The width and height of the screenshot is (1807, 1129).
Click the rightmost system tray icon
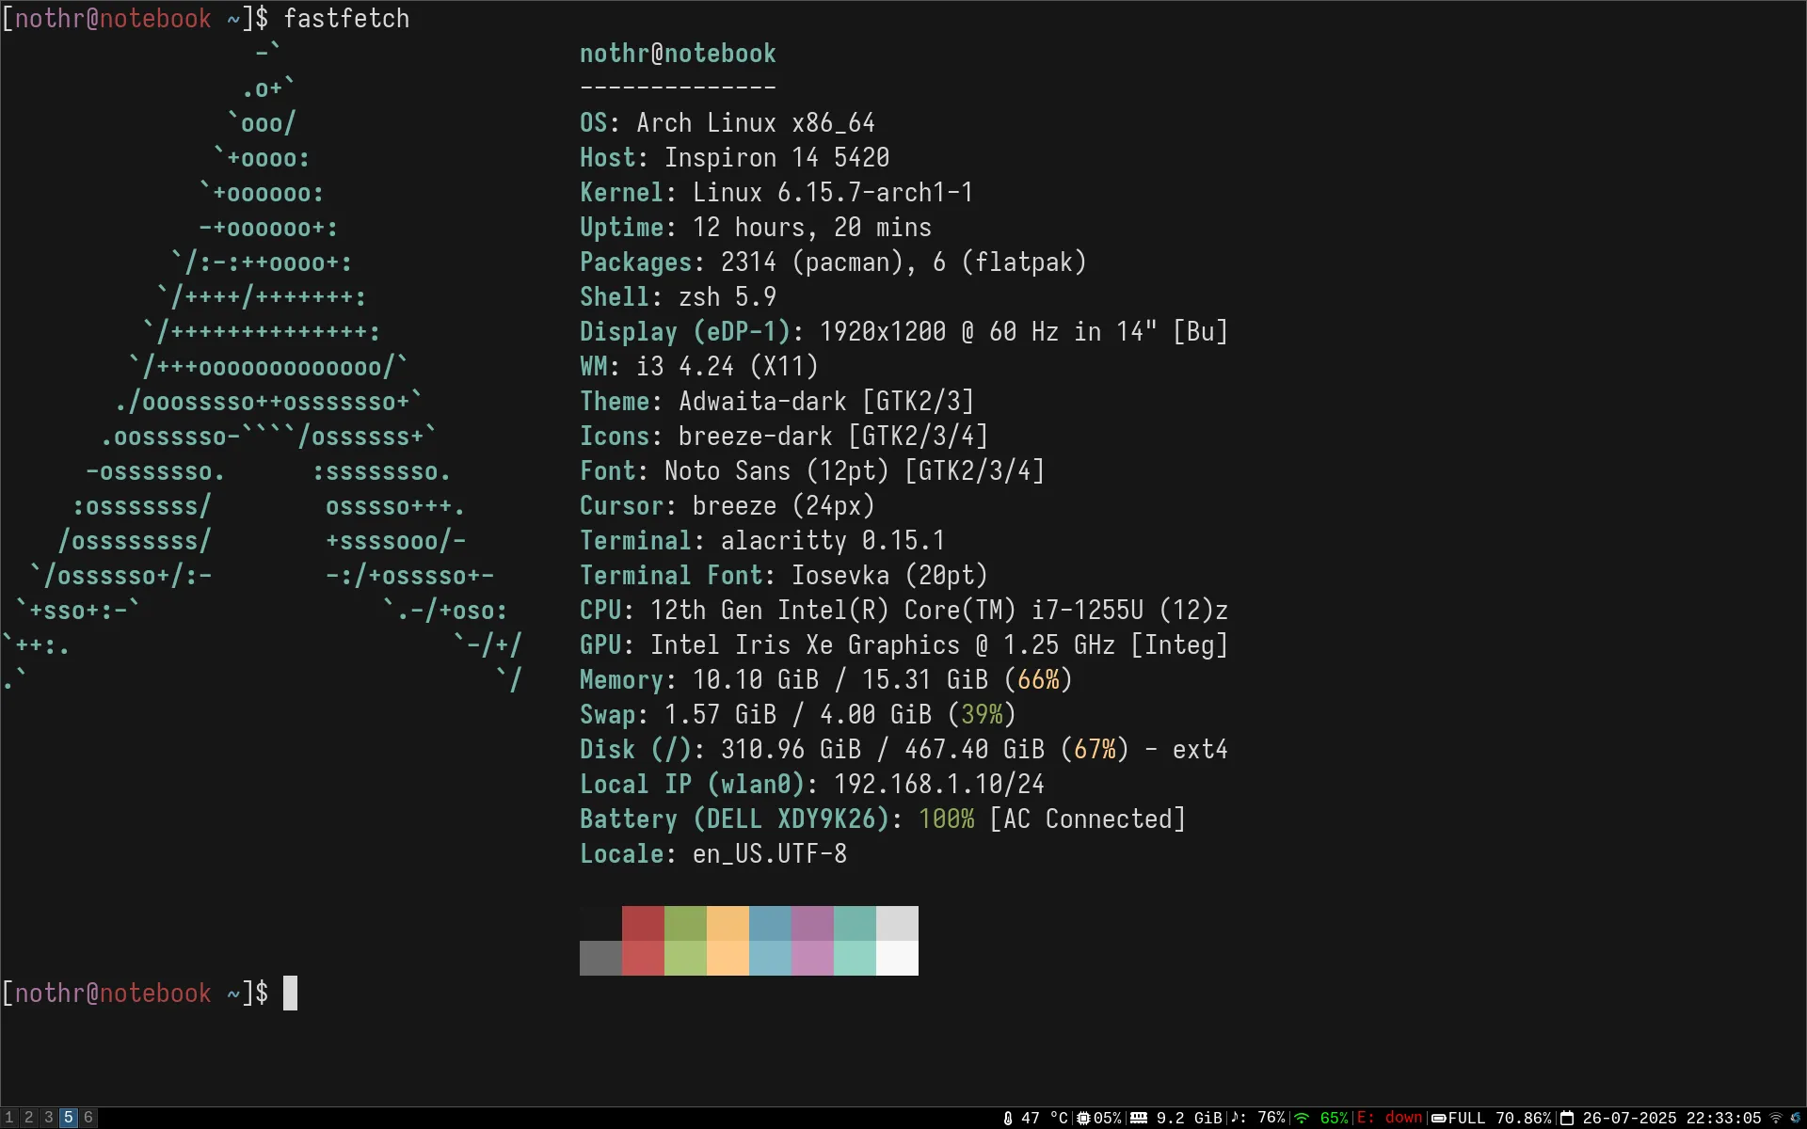click(x=1796, y=1118)
